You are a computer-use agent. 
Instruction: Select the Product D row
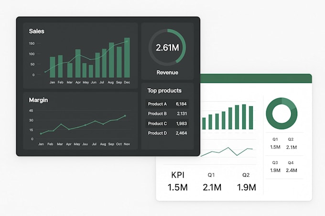(167, 133)
